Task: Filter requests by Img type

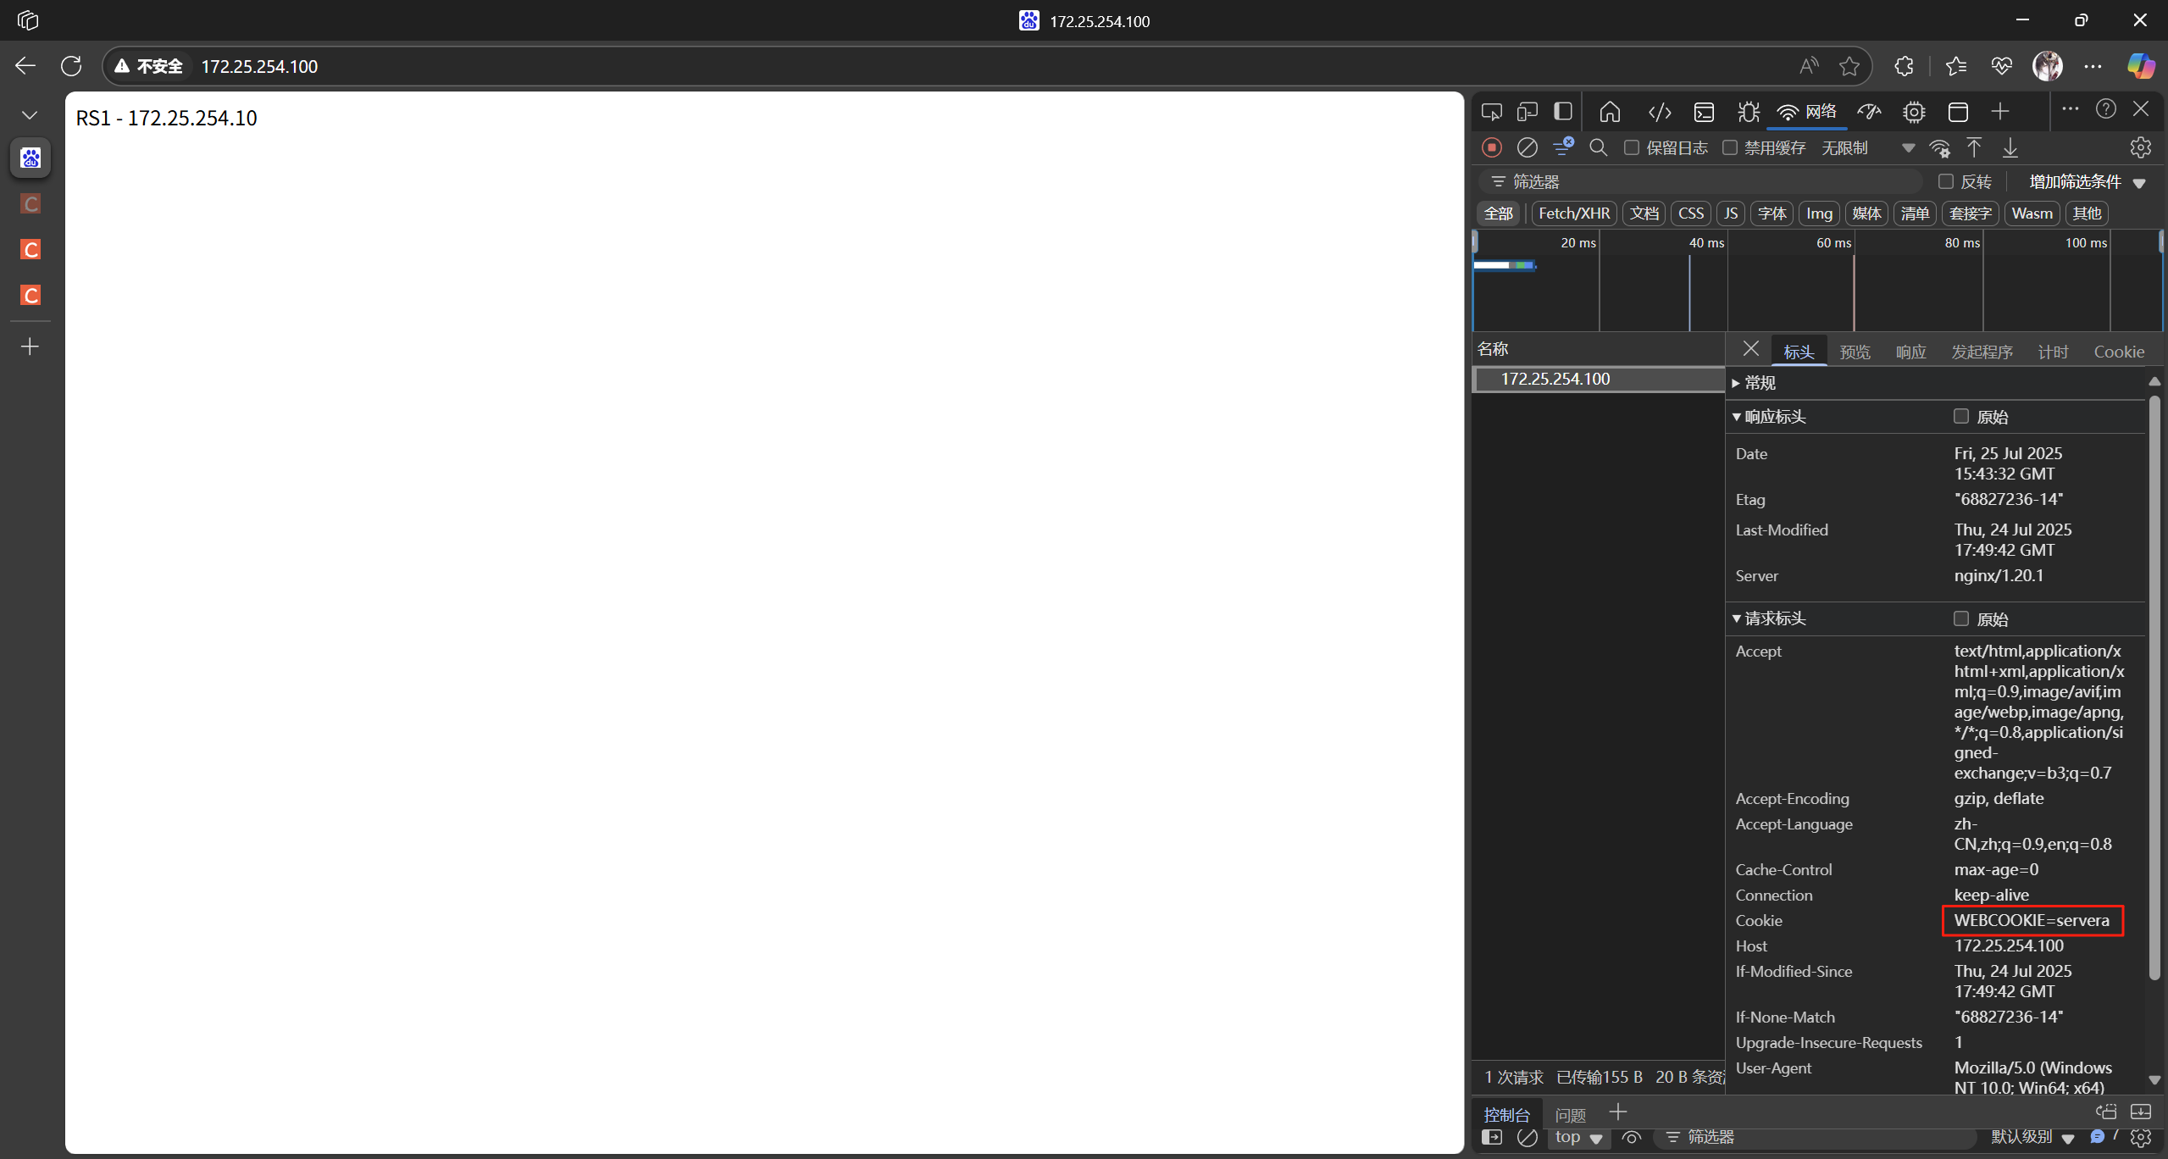Action: pos(1819,213)
